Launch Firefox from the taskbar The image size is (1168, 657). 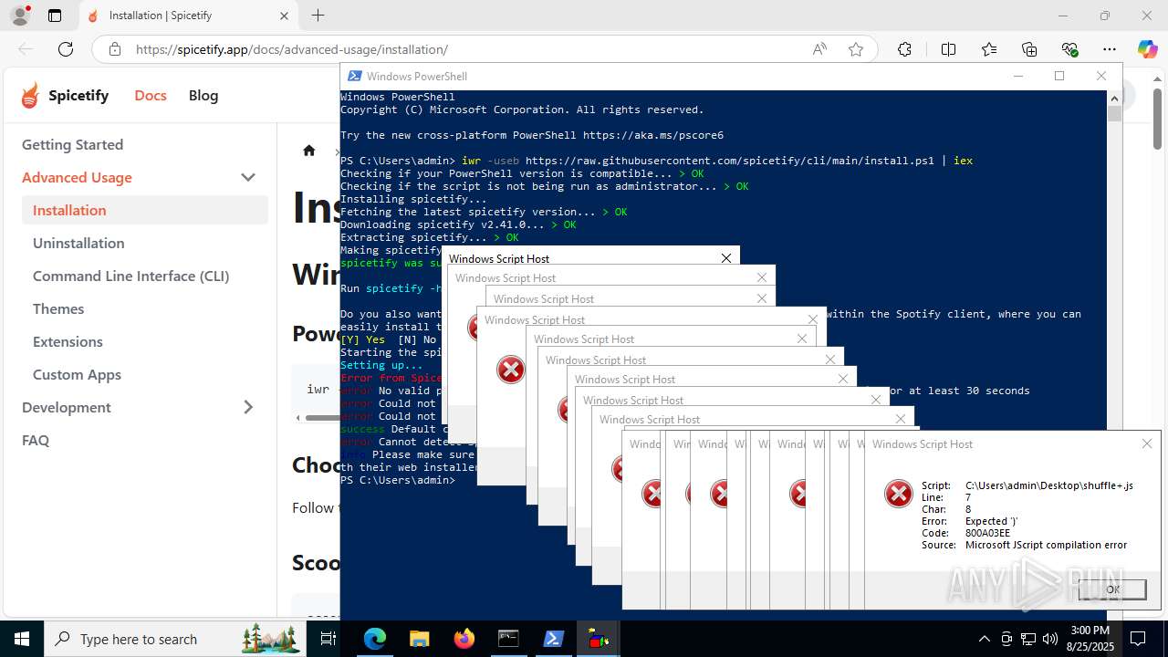coord(464,639)
